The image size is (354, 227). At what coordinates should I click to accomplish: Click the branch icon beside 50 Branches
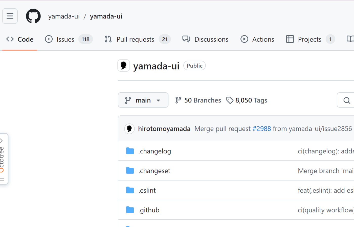pos(178,100)
